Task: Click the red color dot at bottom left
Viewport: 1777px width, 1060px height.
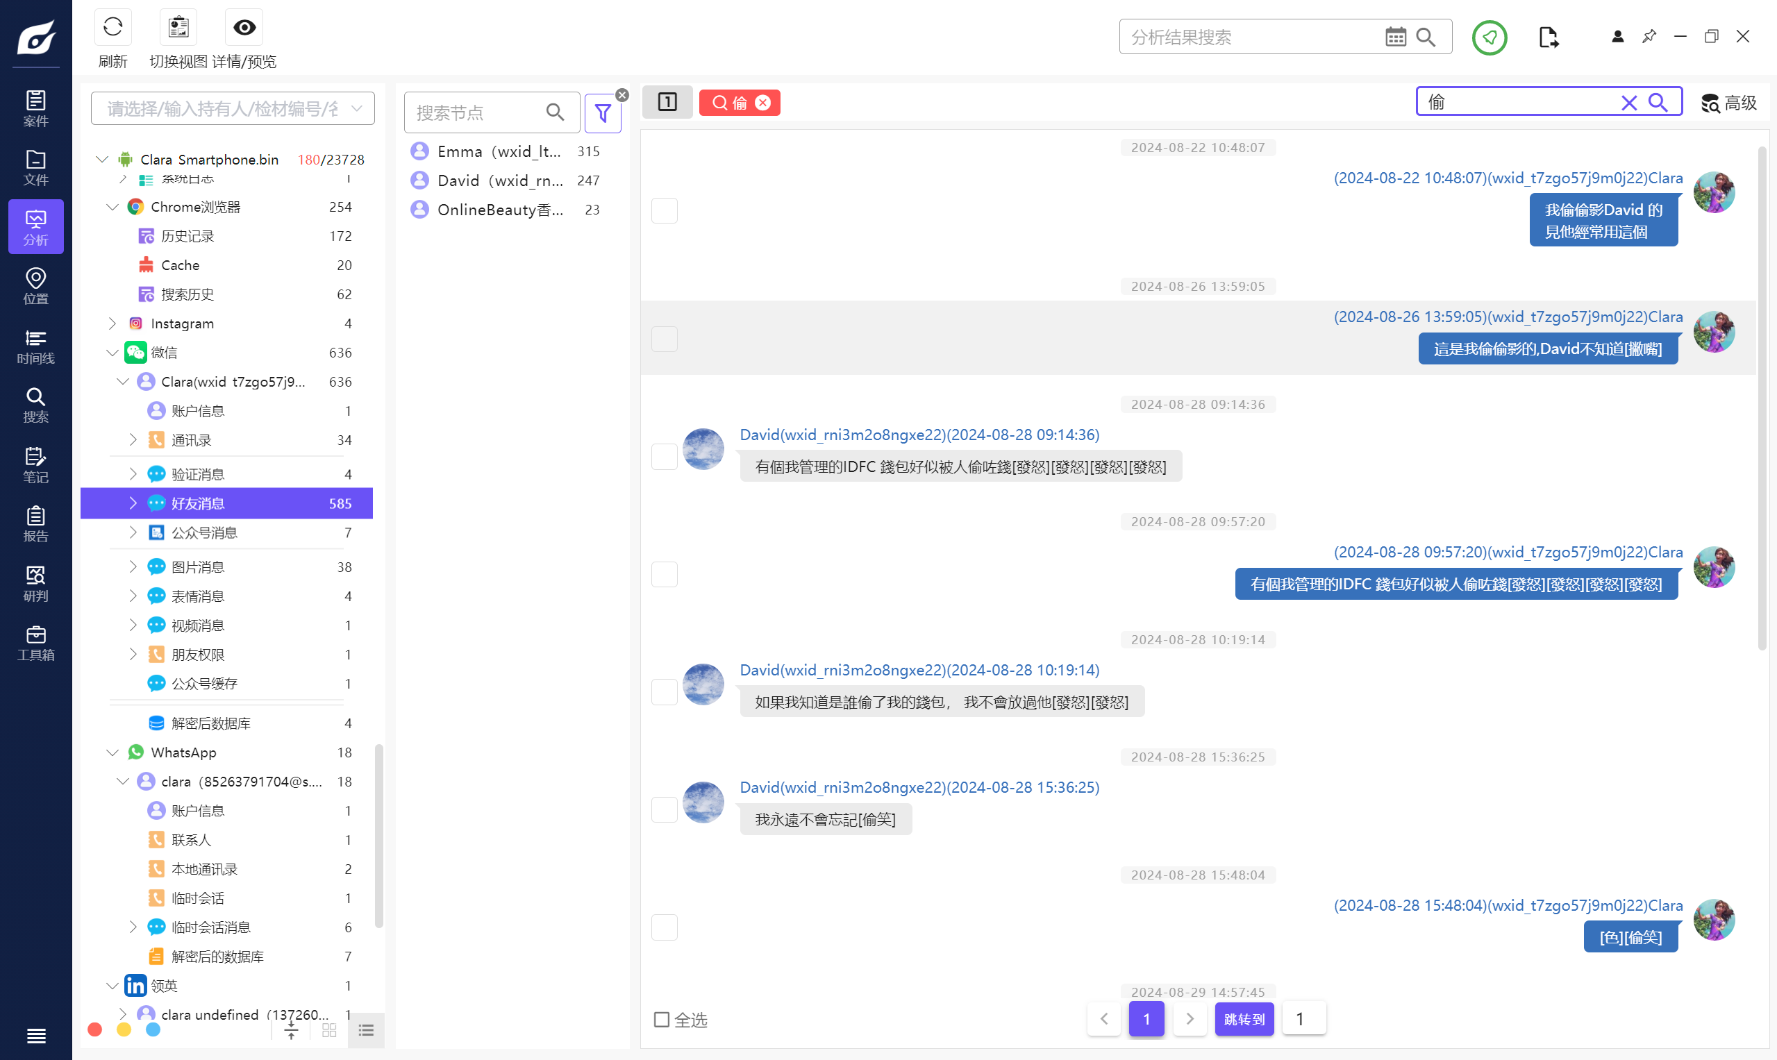Action: pyautogui.click(x=94, y=1029)
